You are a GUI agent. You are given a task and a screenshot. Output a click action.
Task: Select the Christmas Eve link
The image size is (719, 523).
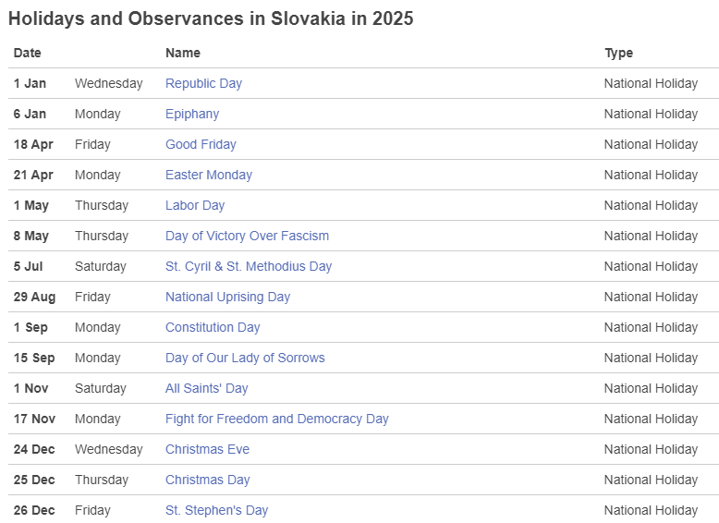click(x=207, y=449)
